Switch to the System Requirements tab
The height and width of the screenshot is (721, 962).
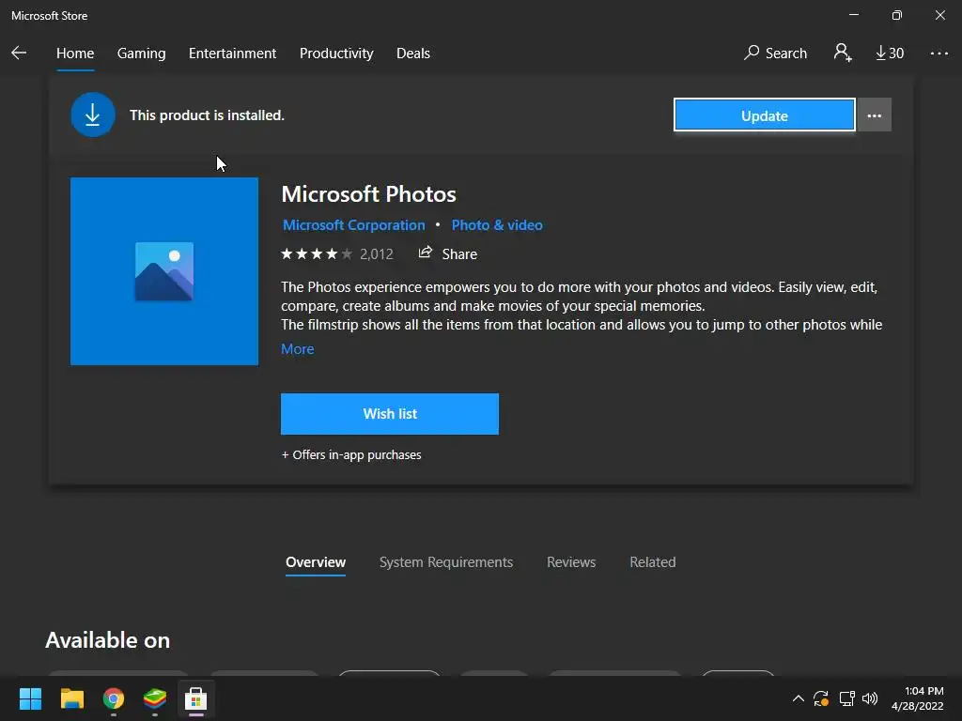pos(446,562)
